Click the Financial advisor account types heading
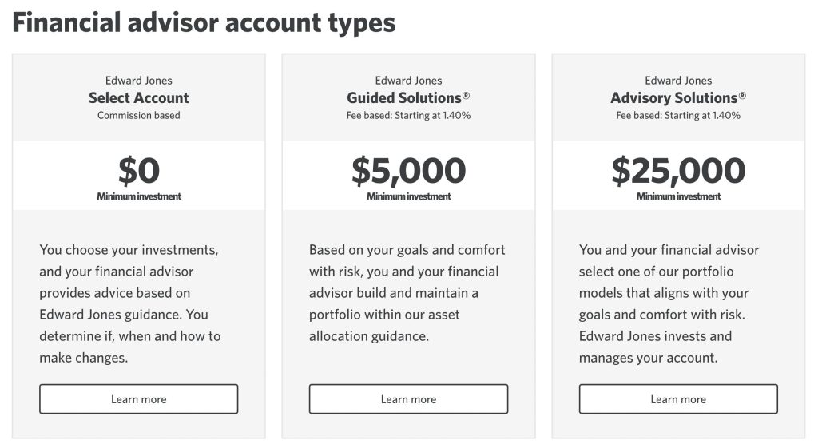This screenshot has height=448, width=818. pos(204,22)
